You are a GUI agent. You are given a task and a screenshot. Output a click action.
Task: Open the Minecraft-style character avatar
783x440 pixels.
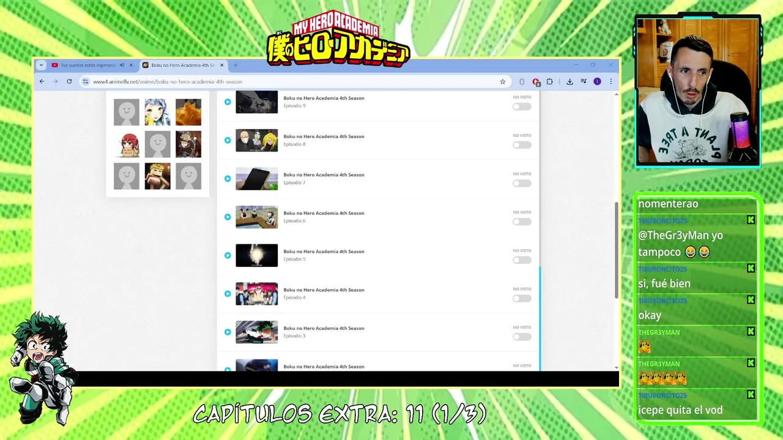click(x=157, y=176)
